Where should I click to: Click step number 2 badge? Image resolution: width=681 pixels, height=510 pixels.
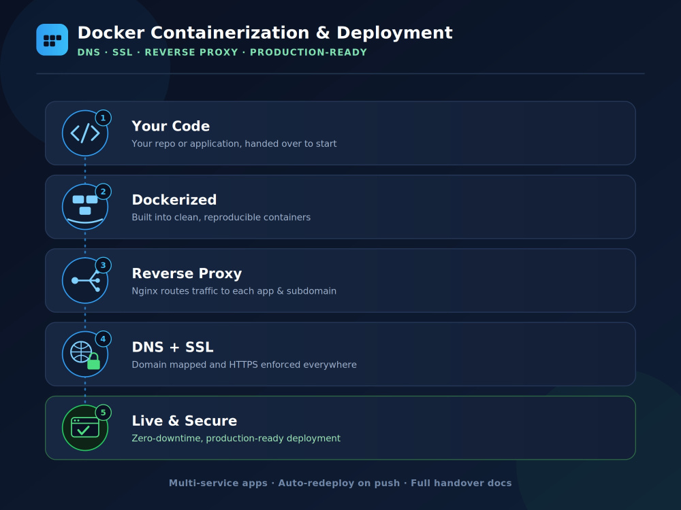104,192
